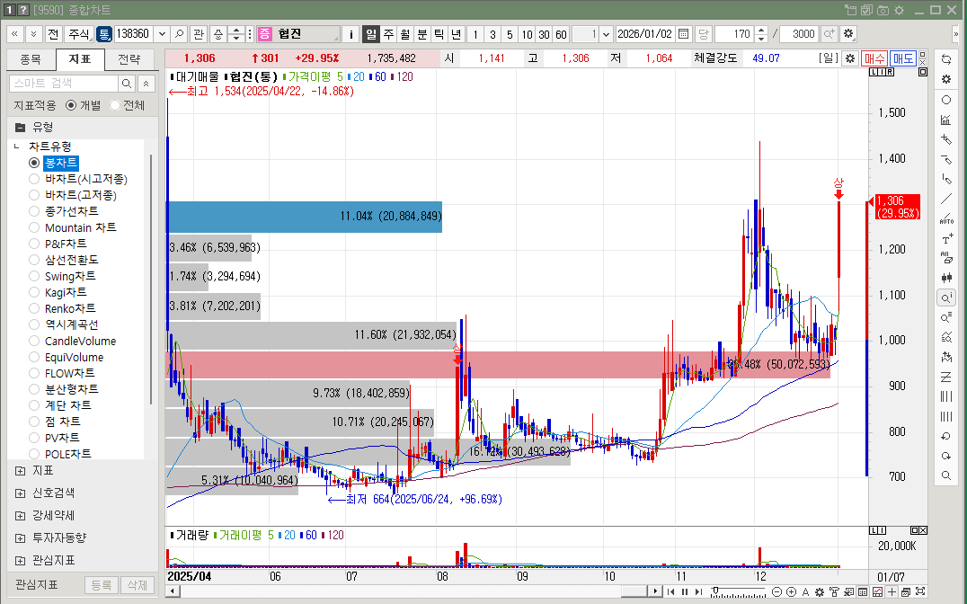
Task: Click the date field 2026/01/02
Action: [645, 34]
